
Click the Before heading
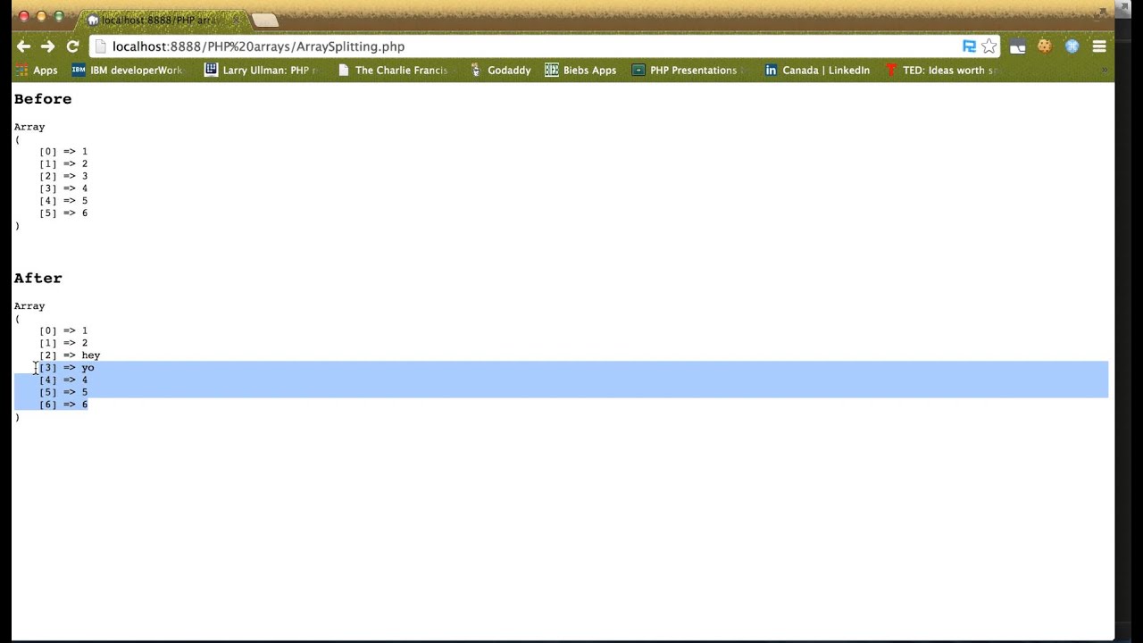[43, 99]
